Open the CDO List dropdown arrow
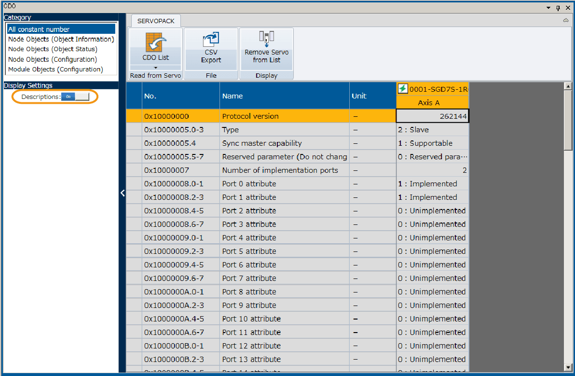 click(155, 68)
